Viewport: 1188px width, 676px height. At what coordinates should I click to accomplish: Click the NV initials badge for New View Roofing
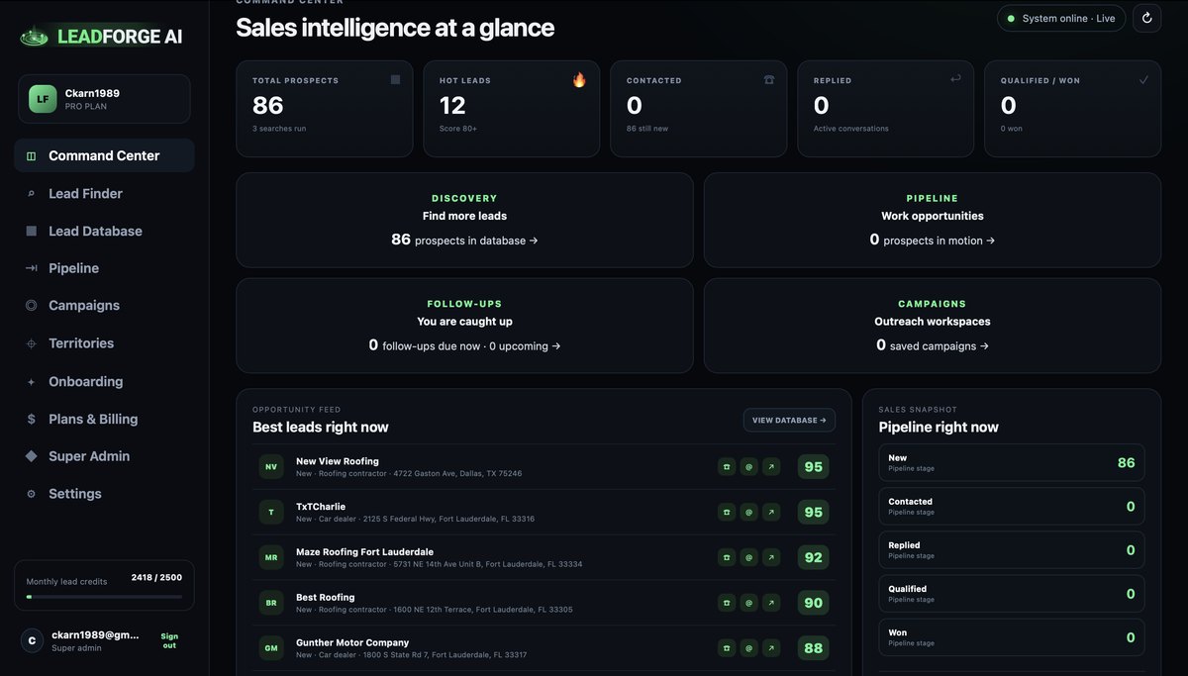click(x=271, y=466)
